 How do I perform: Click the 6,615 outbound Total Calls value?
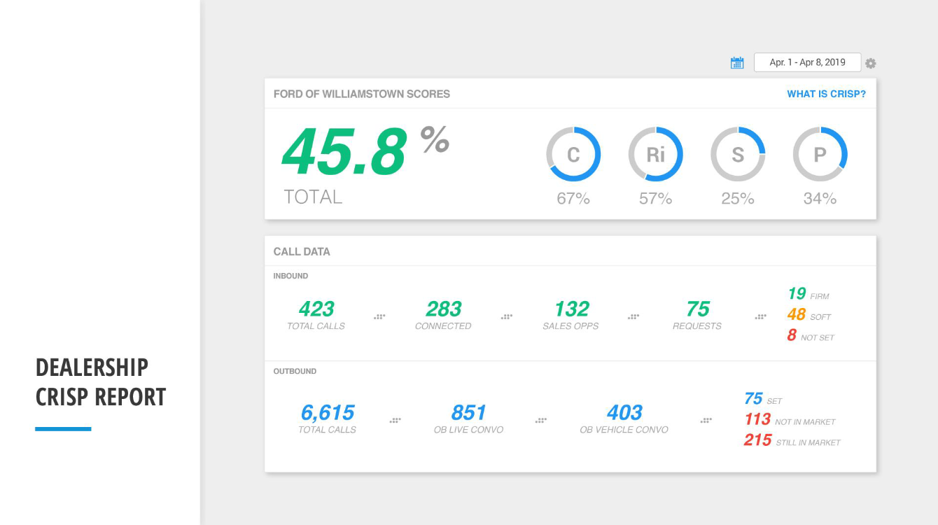click(329, 413)
